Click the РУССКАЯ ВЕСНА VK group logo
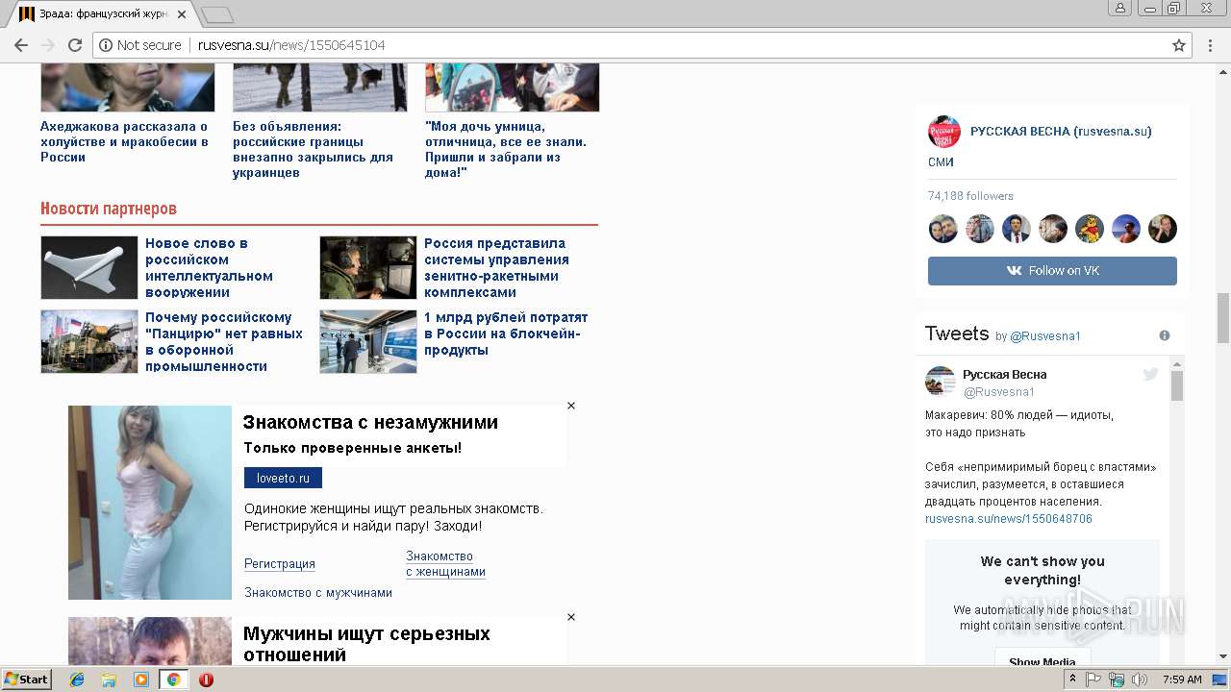The height and width of the screenshot is (692, 1231). pos(944,132)
